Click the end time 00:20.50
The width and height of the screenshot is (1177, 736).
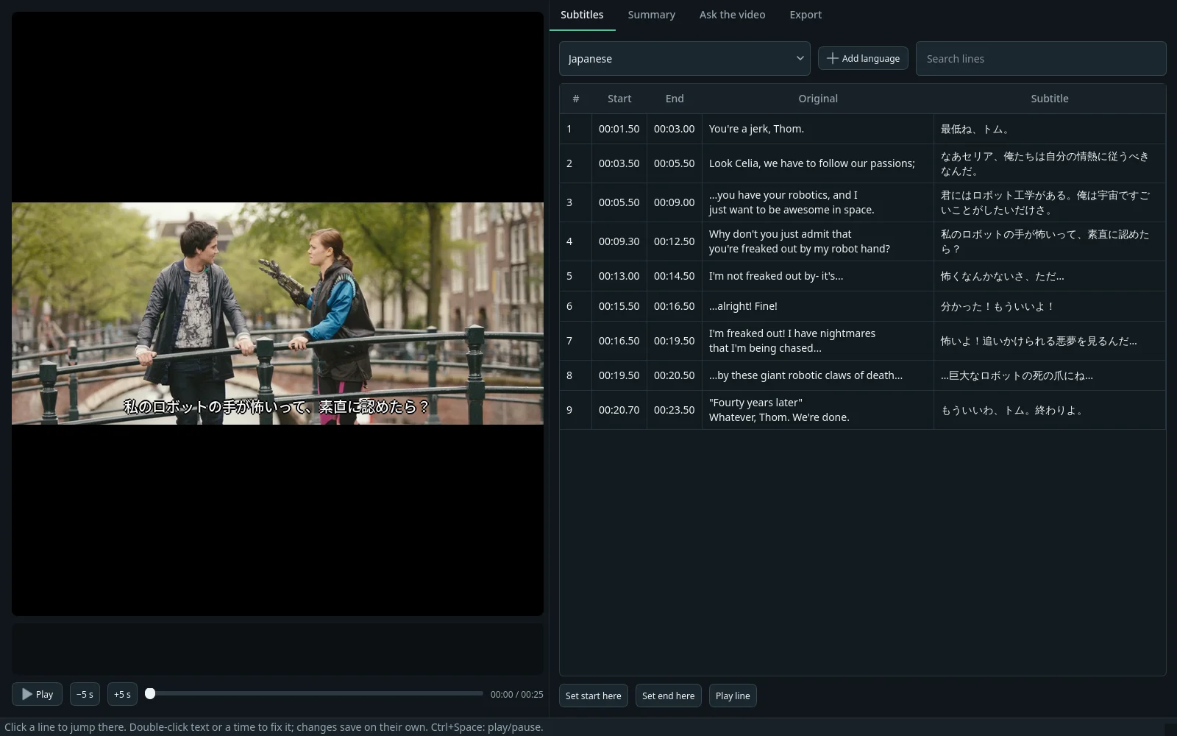(x=674, y=375)
